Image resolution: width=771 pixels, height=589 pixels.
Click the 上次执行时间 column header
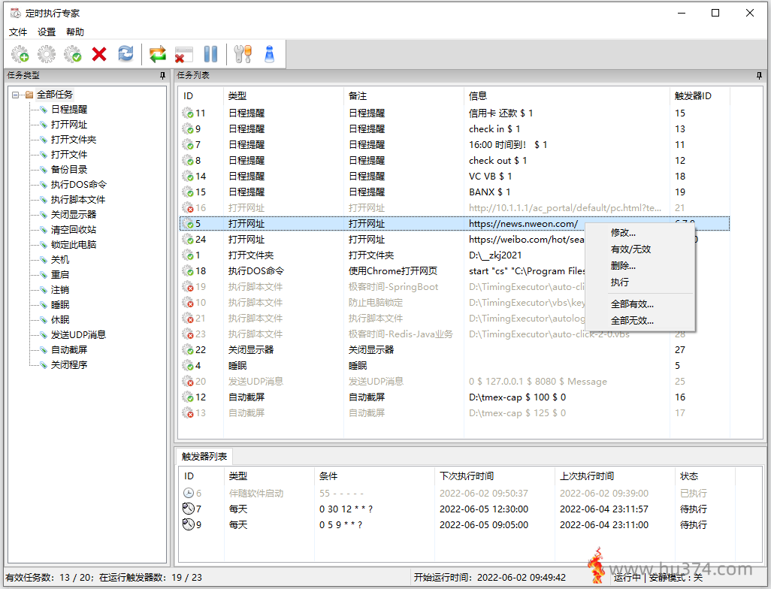click(615, 476)
